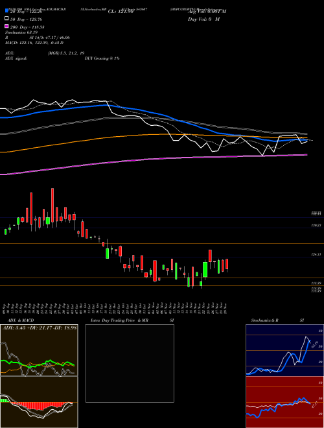Open the ADX indicator chart panel

point(39,350)
